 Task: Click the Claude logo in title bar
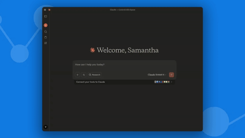tap(49, 10)
